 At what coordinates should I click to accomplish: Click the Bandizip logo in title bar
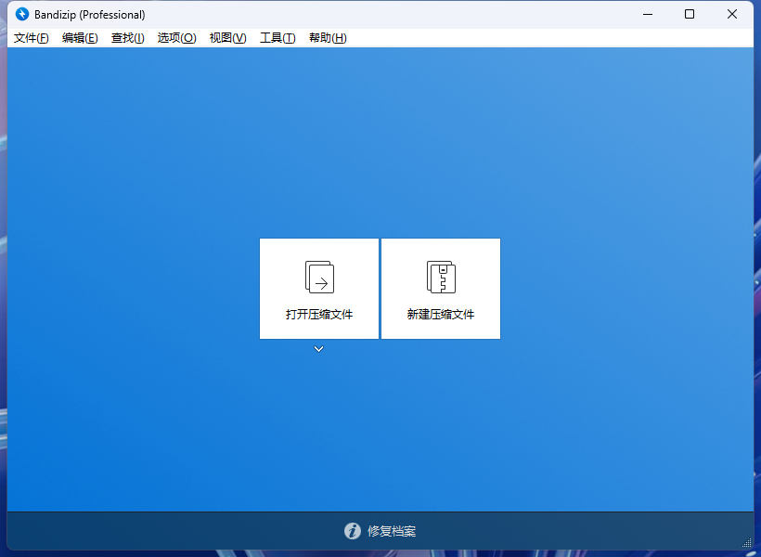click(x=22, y=14)
